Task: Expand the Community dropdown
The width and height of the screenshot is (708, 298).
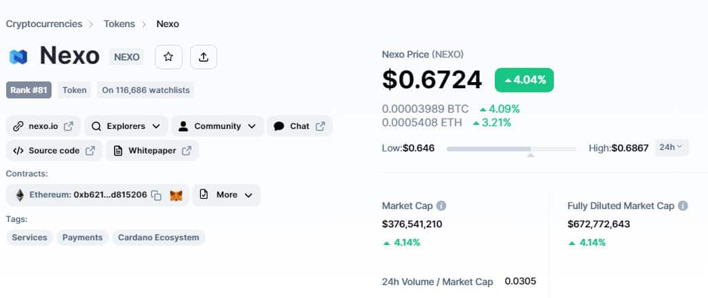Action: 252,126
